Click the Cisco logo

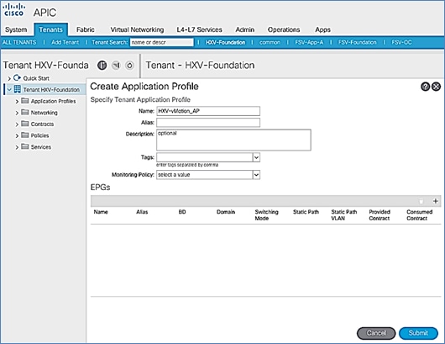pos(14,9)
